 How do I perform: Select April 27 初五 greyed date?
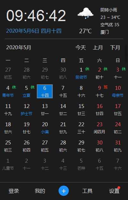click(x=8, y=73)
